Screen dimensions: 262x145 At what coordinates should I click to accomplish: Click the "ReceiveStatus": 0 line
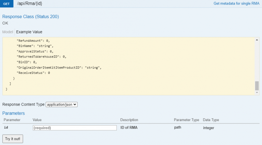click(33, 73)
